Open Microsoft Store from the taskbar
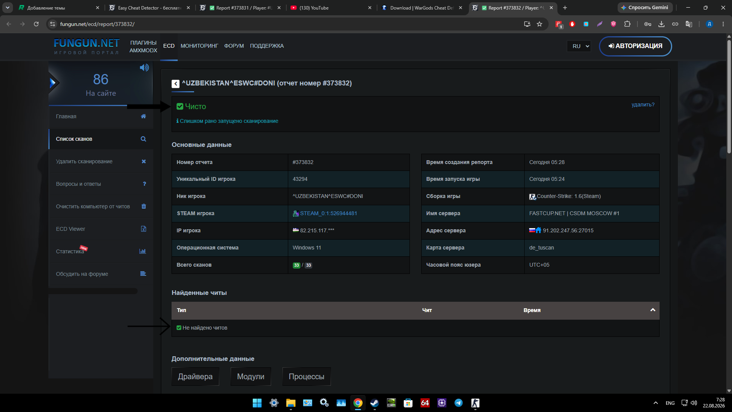The image size is (732, 412). coord(408,403)
